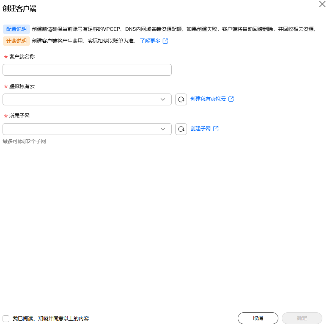
Task: Click the 计费说明 tag
Action: [16, 41]
